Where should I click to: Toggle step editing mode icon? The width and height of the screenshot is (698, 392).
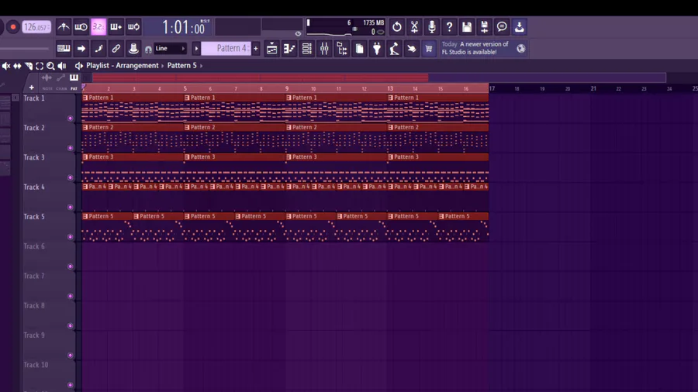point(98,49)
